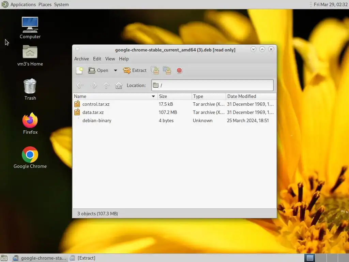Create a new archive with toolbar icon

pos(79,70)
